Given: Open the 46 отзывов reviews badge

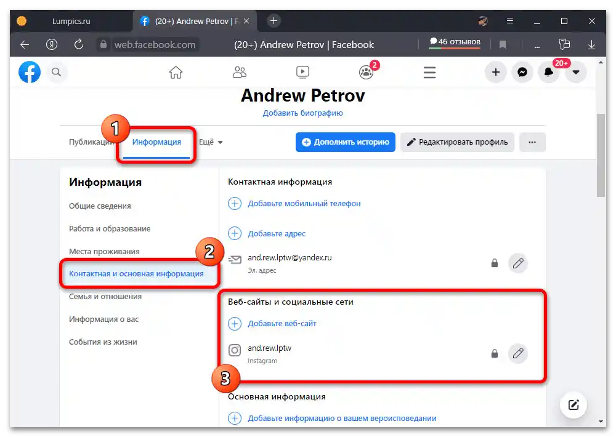Looking at the screenshot, I should [455, 42].
